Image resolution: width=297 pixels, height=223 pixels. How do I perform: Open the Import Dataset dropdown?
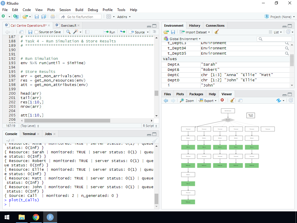coord(195,32)
